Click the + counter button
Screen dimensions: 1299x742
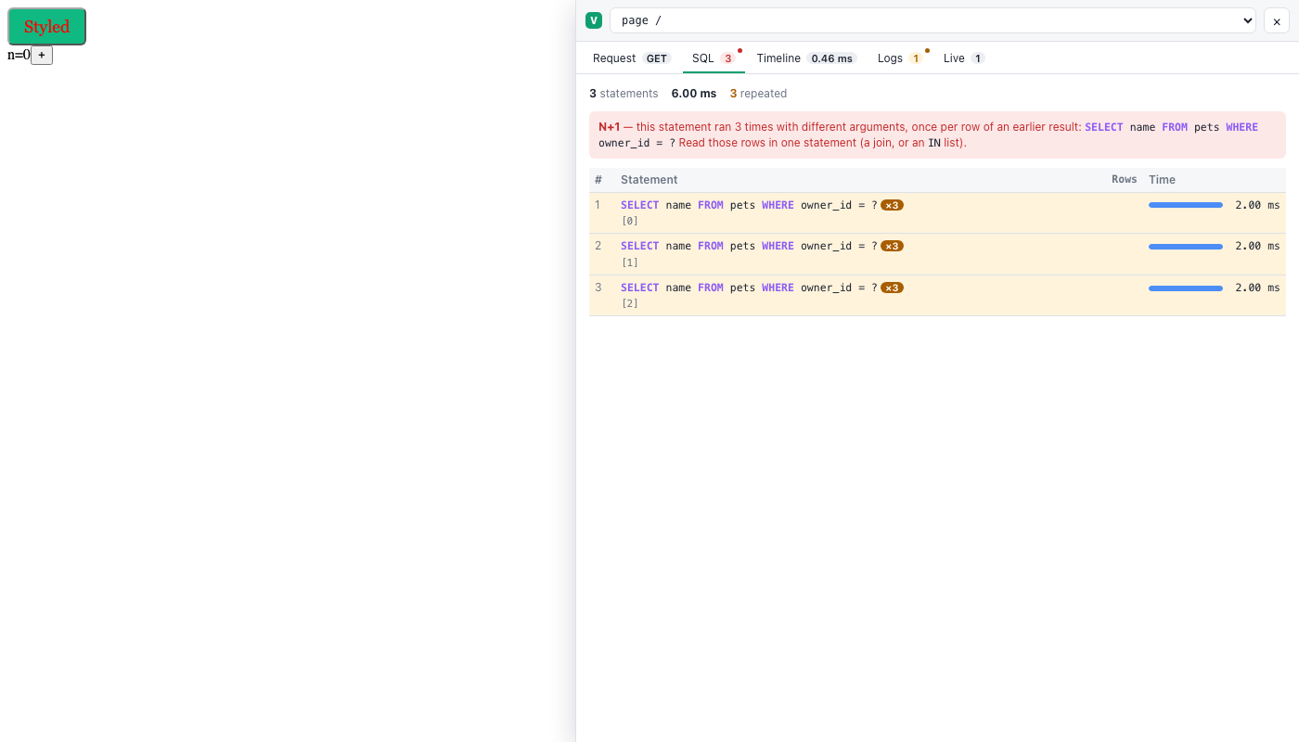(42, 55)
